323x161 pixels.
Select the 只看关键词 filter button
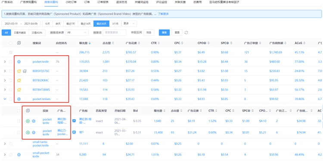(20, 33)
